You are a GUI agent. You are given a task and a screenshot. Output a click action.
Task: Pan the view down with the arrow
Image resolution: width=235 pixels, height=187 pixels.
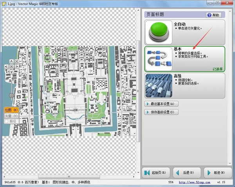click(11, 72)
